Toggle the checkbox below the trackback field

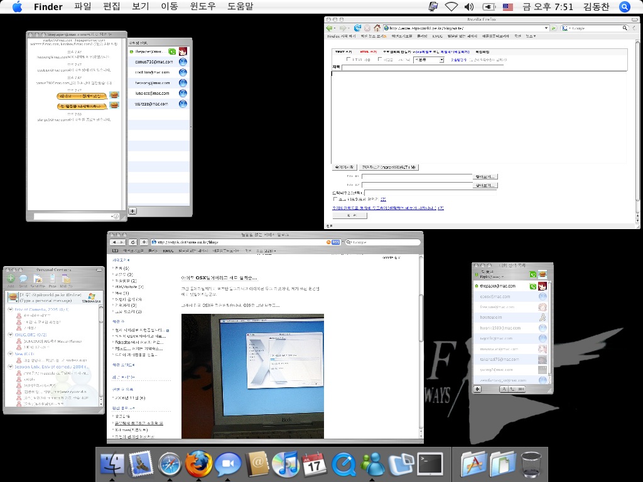click(335, 199)
